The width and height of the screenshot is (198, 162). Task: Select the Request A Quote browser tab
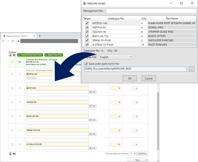point(19,36)
